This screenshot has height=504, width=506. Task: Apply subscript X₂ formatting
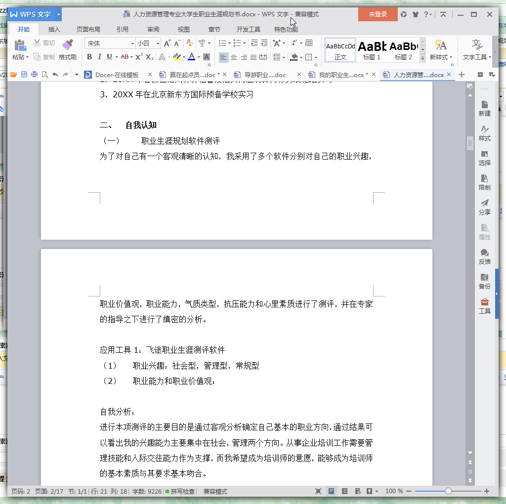tap(149, 57)
